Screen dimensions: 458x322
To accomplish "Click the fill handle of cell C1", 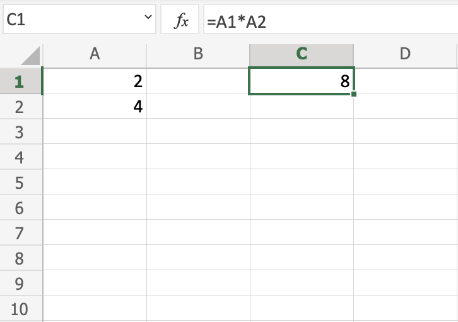I will point(354,94).
